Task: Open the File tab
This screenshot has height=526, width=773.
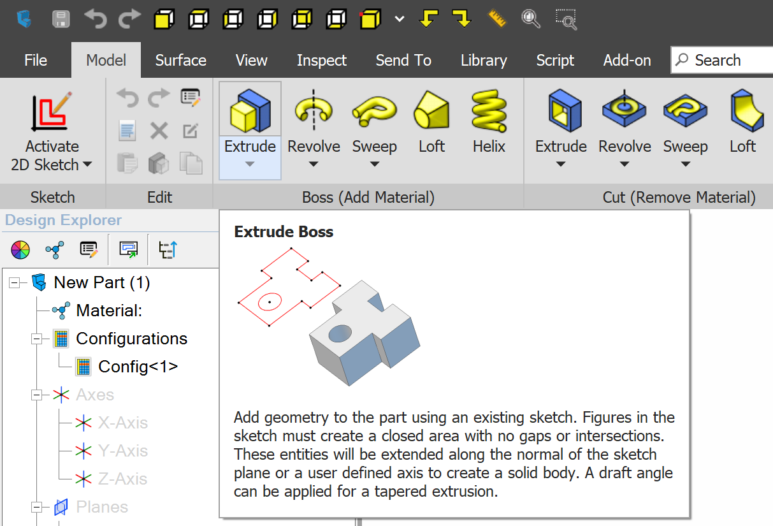Action: [36, 61]
